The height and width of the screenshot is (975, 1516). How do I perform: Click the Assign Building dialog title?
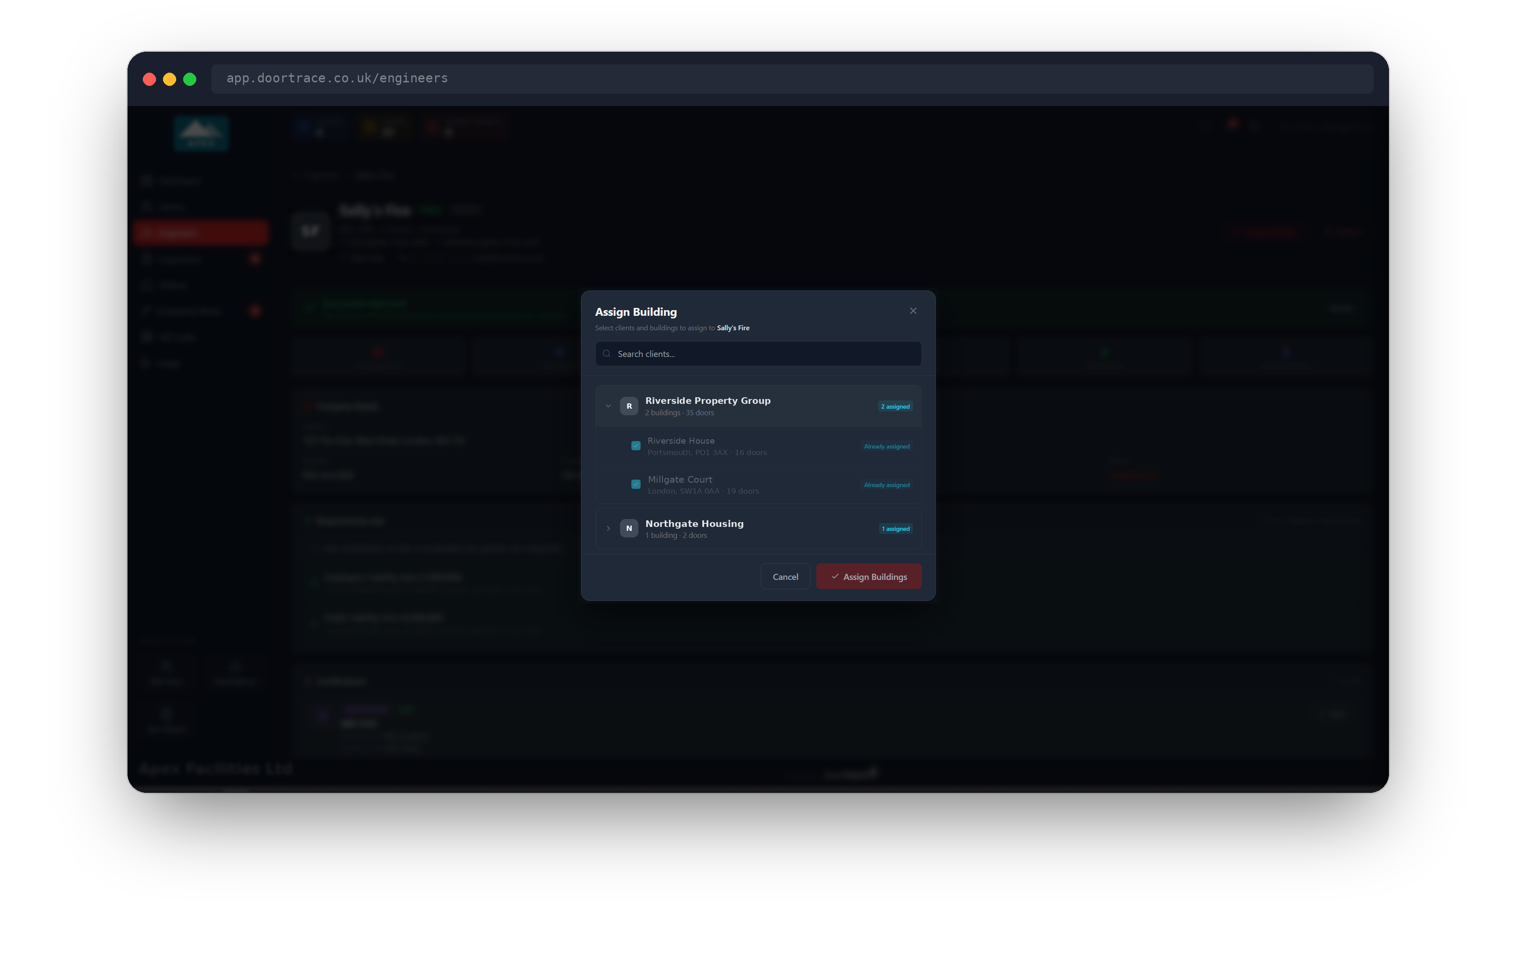(x=636, y=312)
